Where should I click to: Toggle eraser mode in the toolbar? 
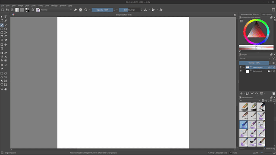click(75, 10)
